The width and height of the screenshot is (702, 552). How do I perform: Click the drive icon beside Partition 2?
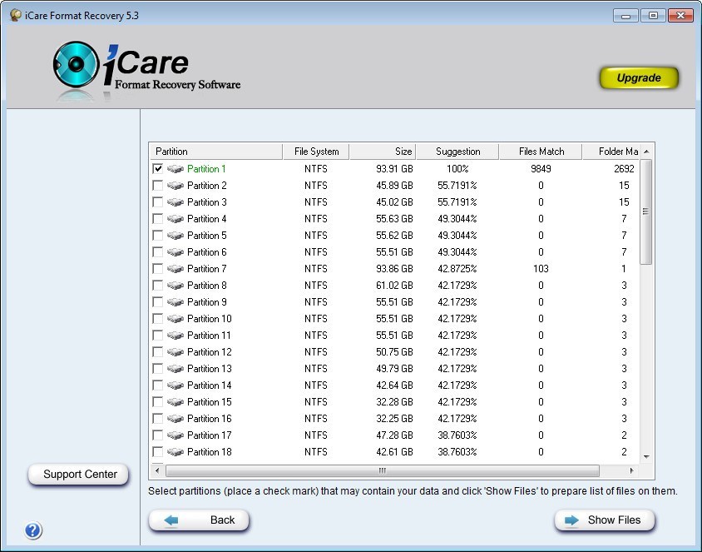[175, 186]
